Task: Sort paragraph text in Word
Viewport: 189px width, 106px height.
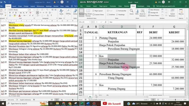Action: click(48, 16)
